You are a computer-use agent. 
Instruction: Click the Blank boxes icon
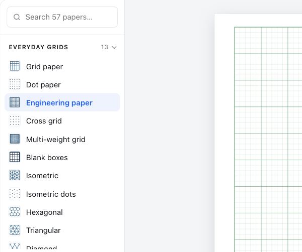tap(15, 157)
